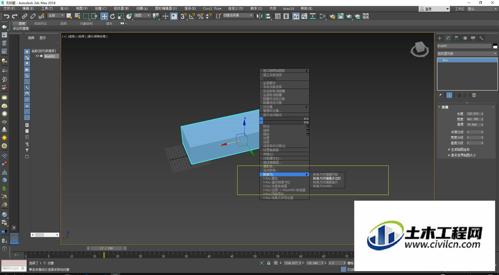Image resolution: width=499 pixels, height=275 pixels.
Task: Click Pin Stack icon below modifier list
Action: (440, 95)
